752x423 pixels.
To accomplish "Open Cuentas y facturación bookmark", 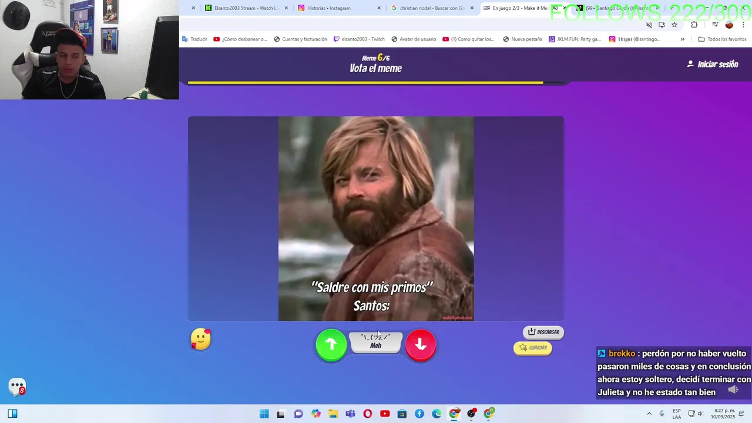I will [x=300, y=39].
